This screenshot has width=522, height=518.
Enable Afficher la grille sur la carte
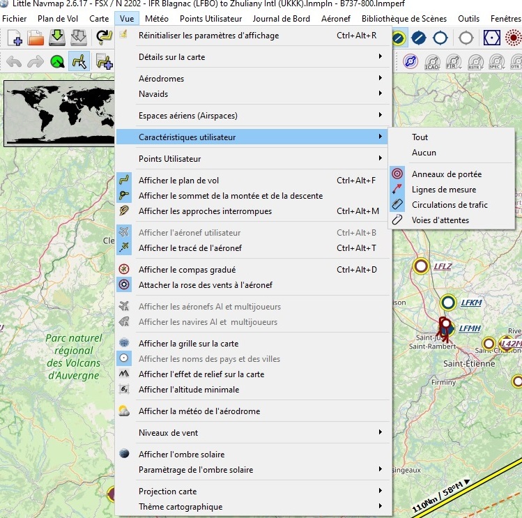pos(188,344)
